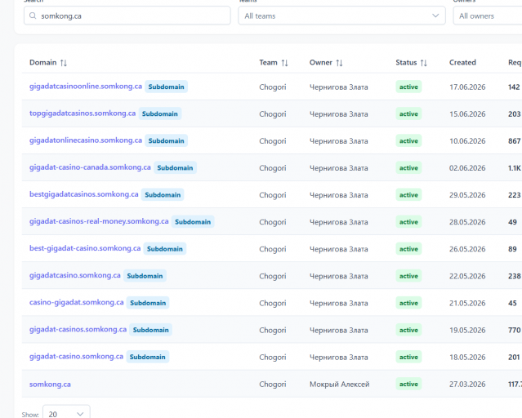Click Subdomain badge for gigadat-casinos-real-money.somkong.ca
The width and height of the screenshot is (522, 418).
click(x=193, y=221)
